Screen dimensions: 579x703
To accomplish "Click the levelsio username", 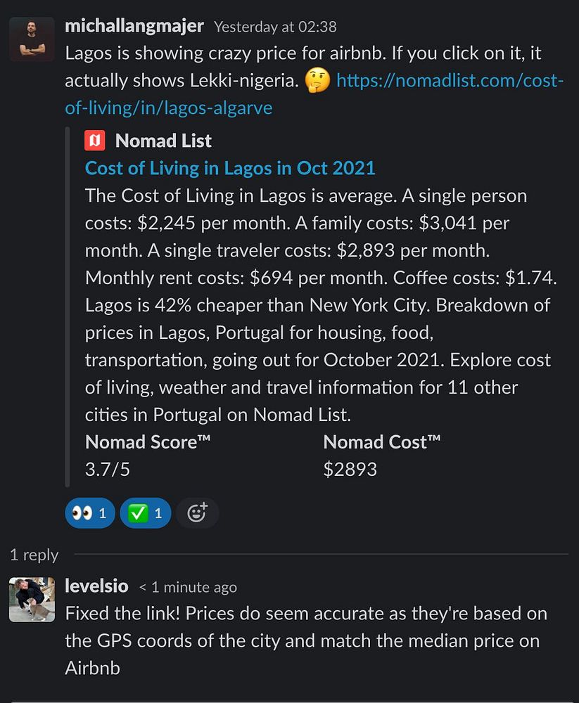I will [x=96, y=586].
